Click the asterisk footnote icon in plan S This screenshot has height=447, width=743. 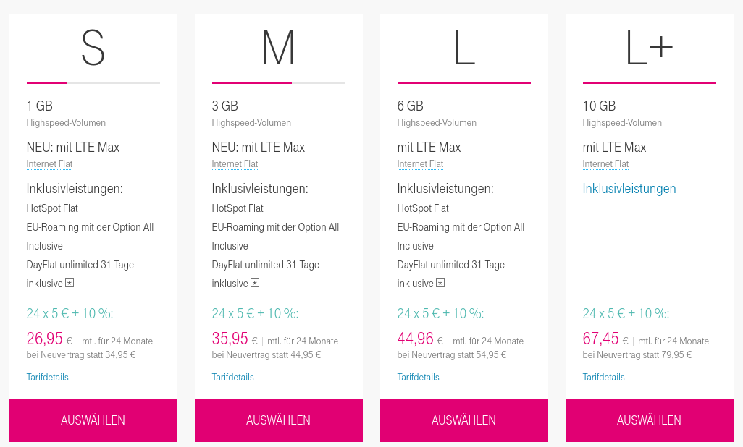coord(70,284)
